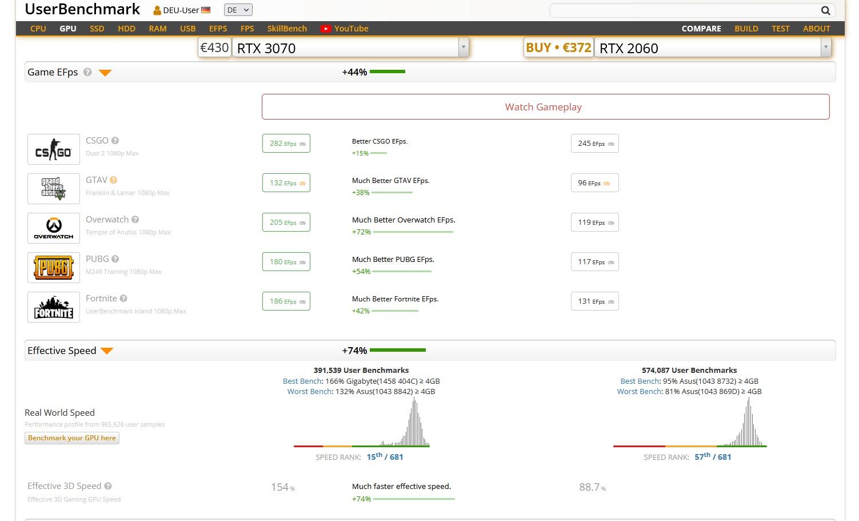859x521 pixels.
Task: Click the link icon in 117 EFps box
Action: 611,263
